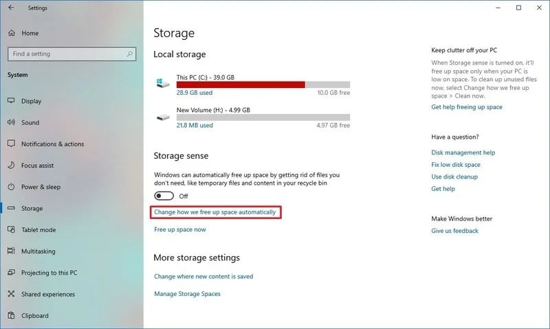The width and height of the screenshot is (550, 329).
Task: Click the Storage drive icon in sidebar
Action: coord(11,207)
